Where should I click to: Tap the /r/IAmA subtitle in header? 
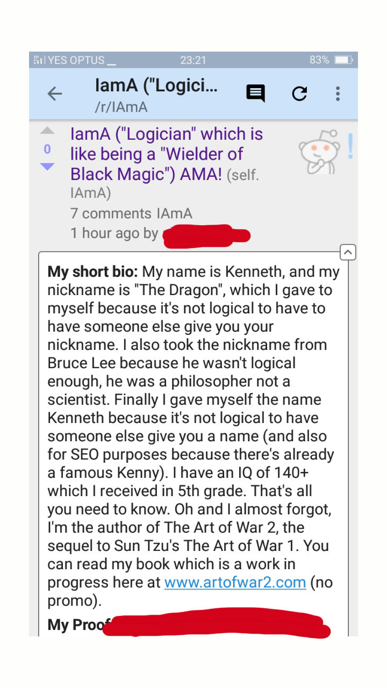(x=121, y=107)
